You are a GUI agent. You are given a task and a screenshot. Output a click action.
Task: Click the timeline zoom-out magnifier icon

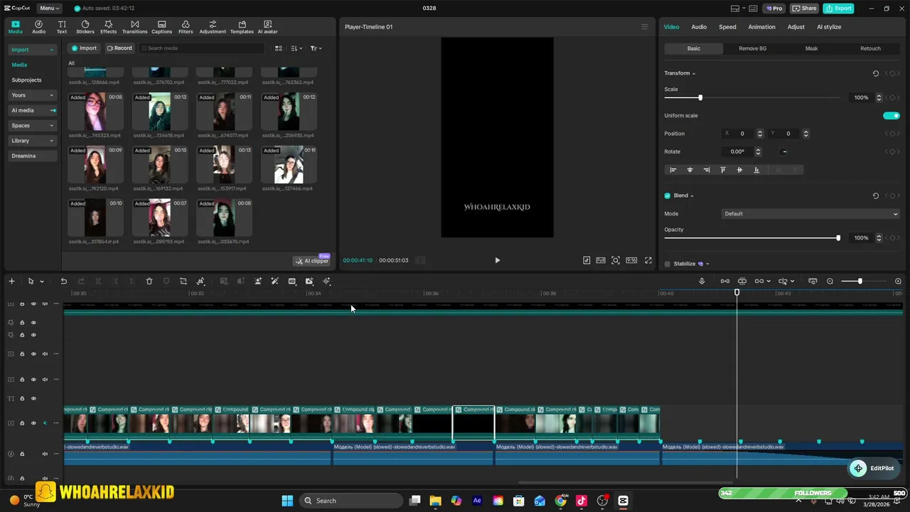click(830, 282)
